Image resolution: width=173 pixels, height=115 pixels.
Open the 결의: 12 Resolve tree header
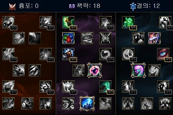148,6
